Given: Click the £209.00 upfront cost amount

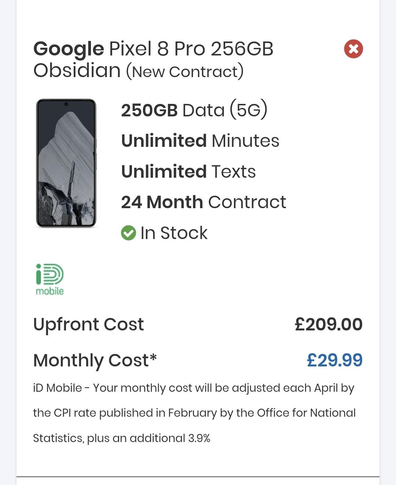Looking at the screenshot, I should coord(329,324).
